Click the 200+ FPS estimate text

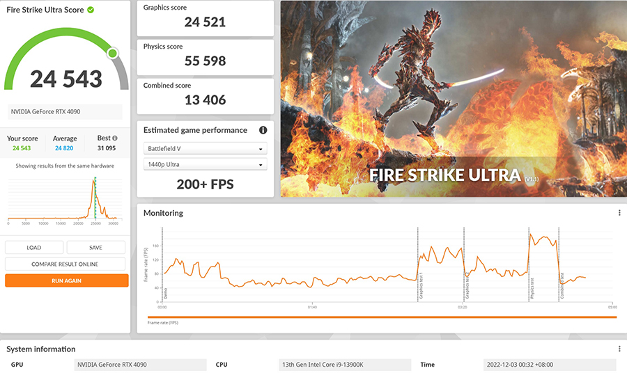click(205, 184)
